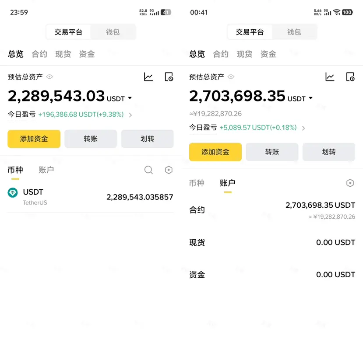This screenshot has height=342, width=363.
Task: Tap time 23:59 in left status bar
Action: [x=19, y=13]
